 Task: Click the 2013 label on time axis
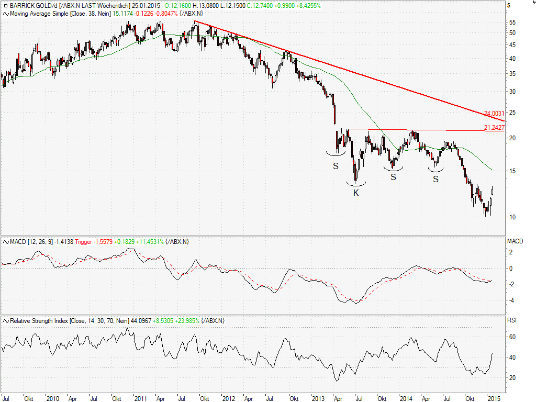tap(318, 398)
